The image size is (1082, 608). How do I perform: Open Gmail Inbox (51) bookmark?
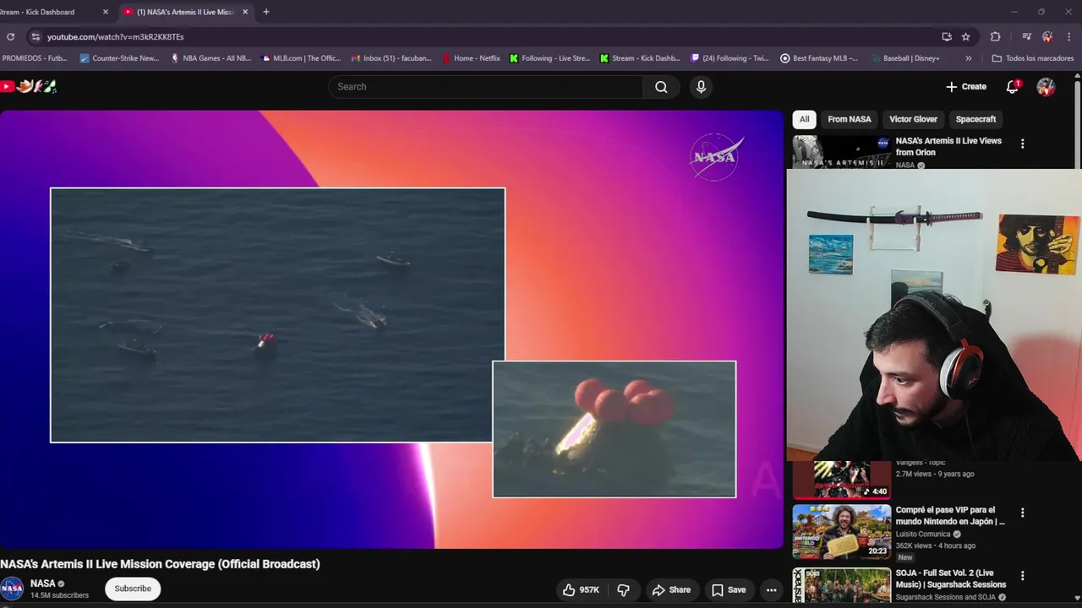(x=391, y=58)
